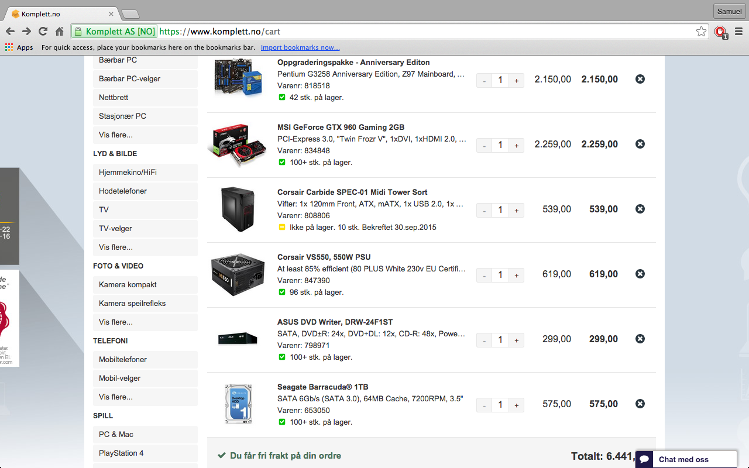The height and width of the screenshot is (468, 749).
Task: Increase quantity of Corsair Carbide case
Action: (x=516, y=211)
